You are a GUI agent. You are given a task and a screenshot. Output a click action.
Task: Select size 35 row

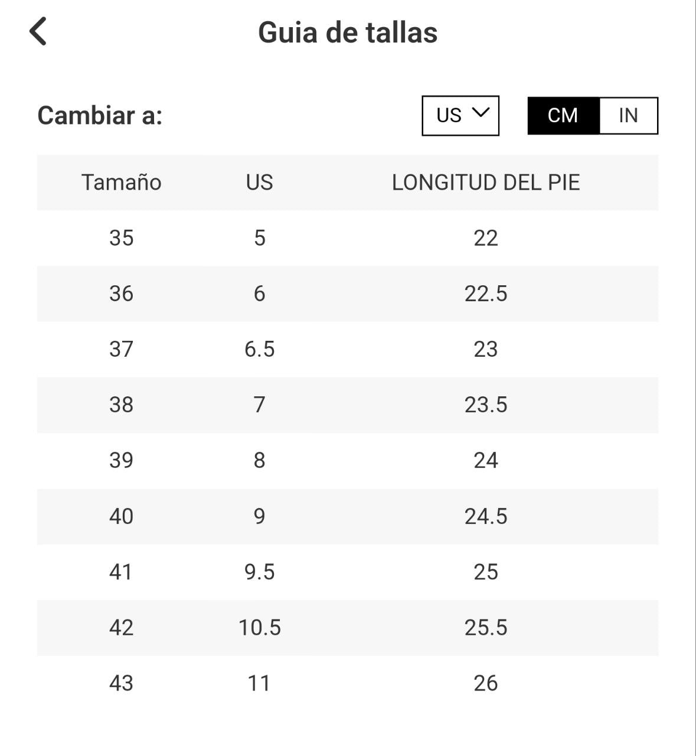[122, 238]
